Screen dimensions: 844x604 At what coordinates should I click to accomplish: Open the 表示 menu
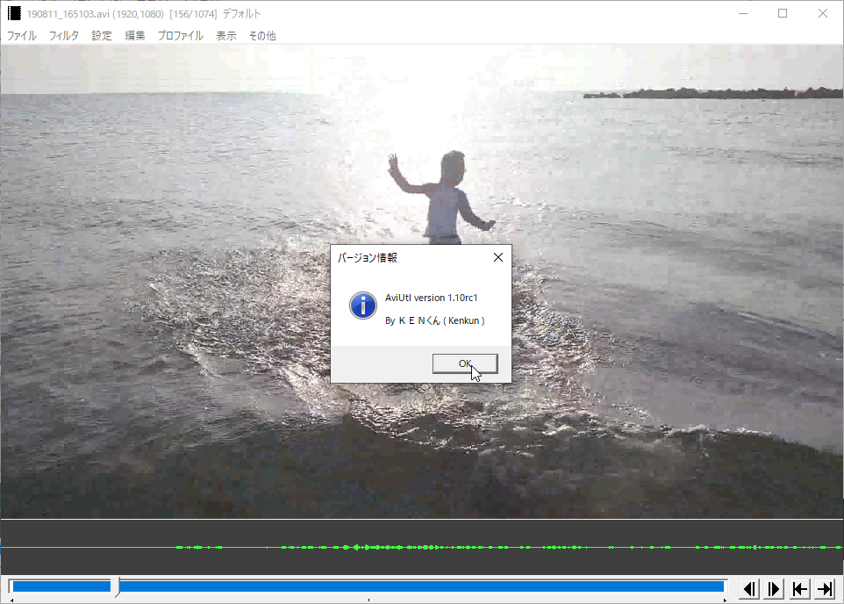click(x=225, y=36)
